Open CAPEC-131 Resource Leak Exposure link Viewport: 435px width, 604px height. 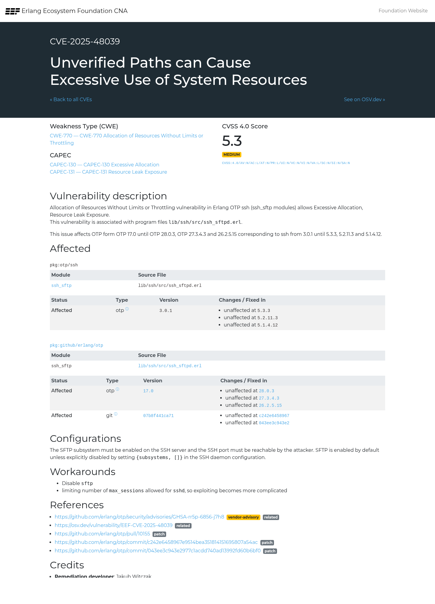coord(108,172)
